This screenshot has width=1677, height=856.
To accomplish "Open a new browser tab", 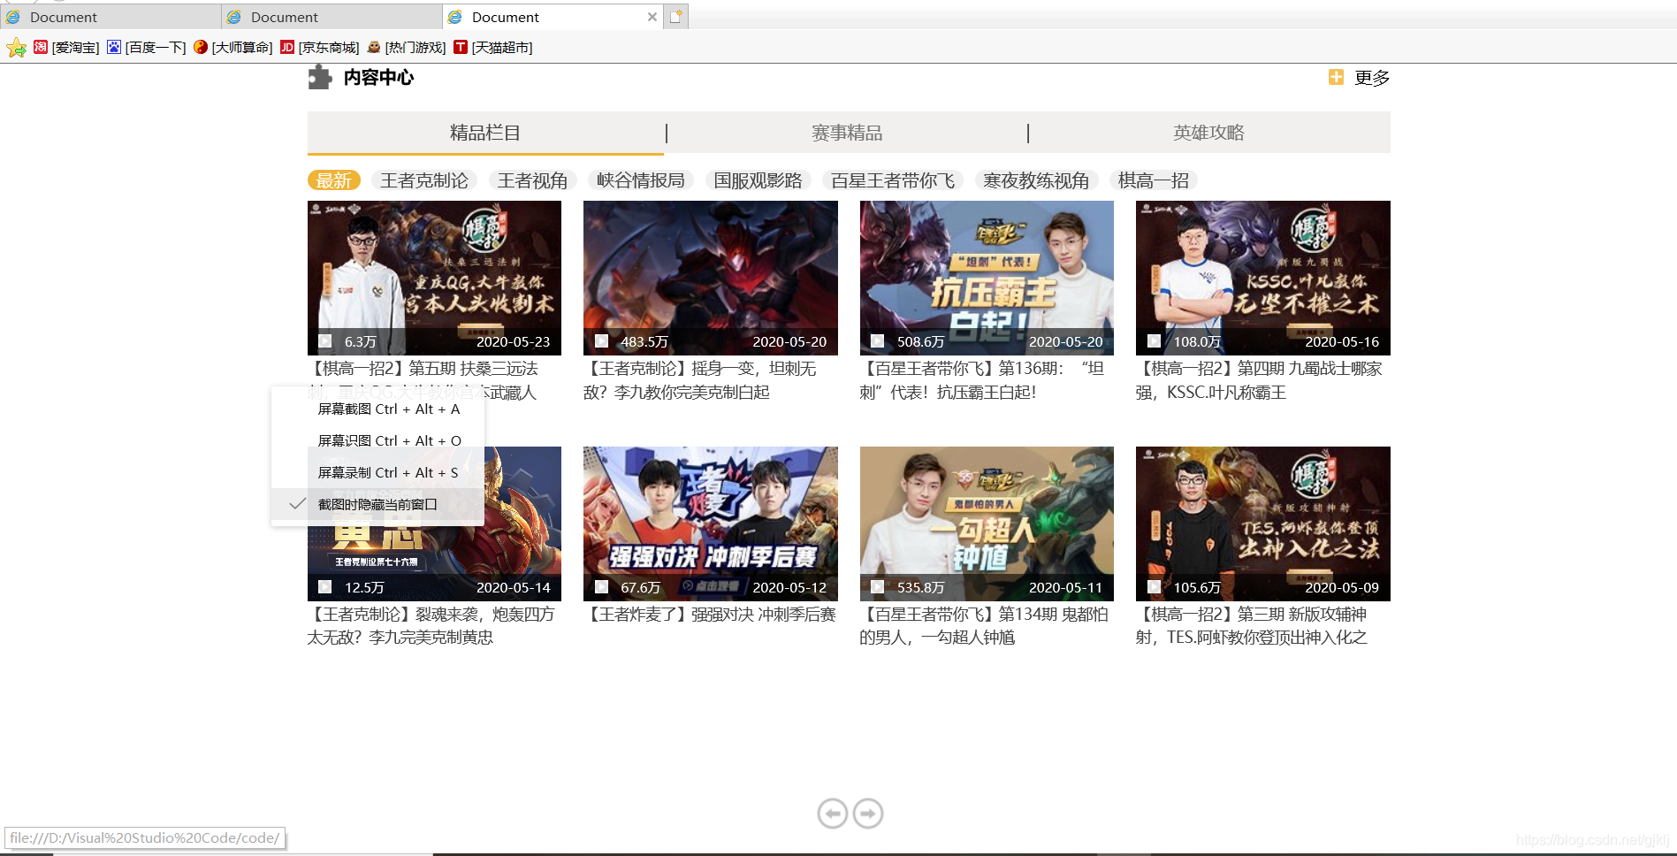I will point(676,17).
